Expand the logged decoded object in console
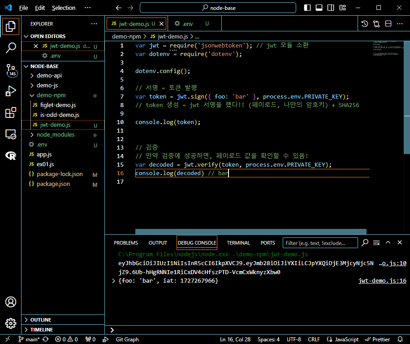410x344 pixels. pos(113,281)
